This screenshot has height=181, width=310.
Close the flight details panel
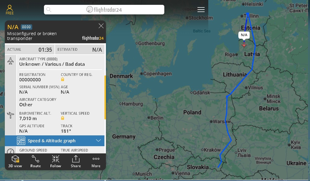pos(101,26)
